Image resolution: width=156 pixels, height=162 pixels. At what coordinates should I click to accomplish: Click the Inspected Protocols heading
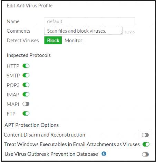tap(29, 55)
